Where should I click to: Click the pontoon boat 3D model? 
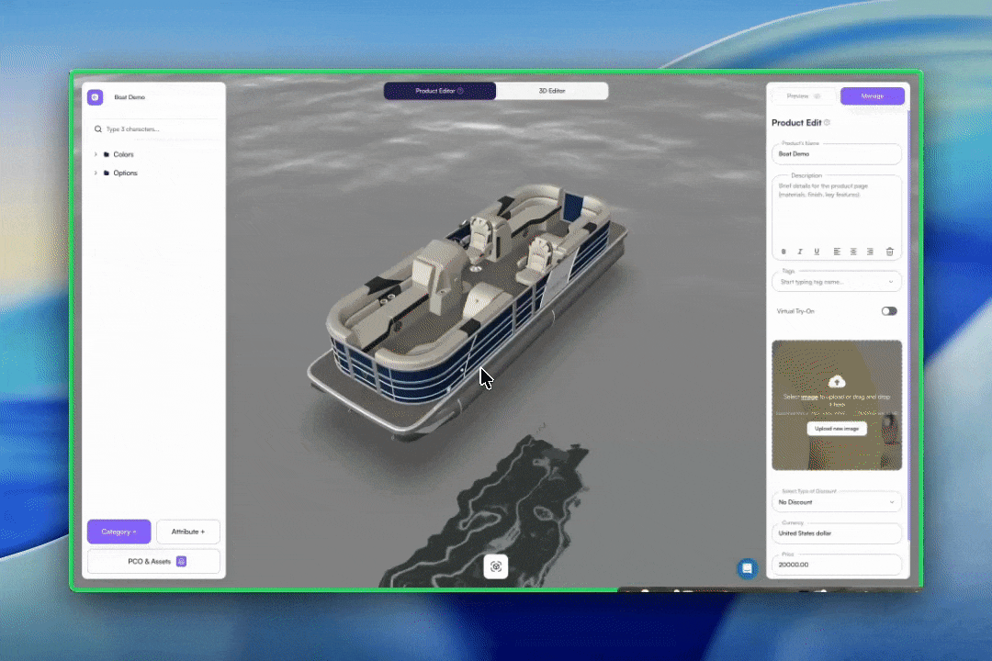point(467,310)
